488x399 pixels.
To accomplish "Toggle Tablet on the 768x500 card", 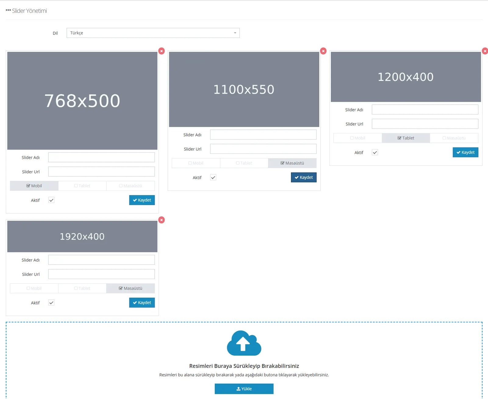I will [x=82, y=186].
